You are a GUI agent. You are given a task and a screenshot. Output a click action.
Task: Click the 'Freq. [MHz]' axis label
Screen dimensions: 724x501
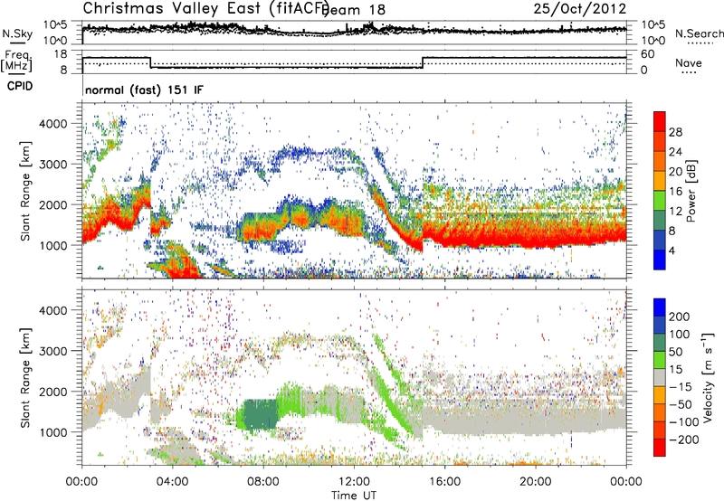[x=17, y=61]
